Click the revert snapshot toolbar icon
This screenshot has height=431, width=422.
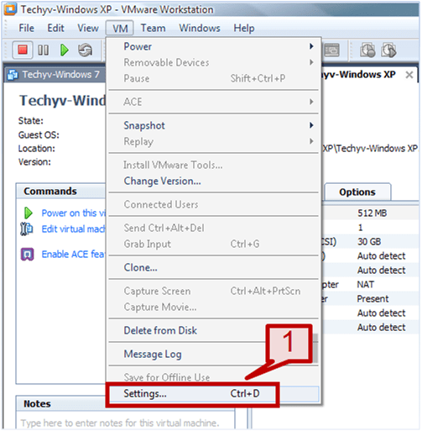388,50
